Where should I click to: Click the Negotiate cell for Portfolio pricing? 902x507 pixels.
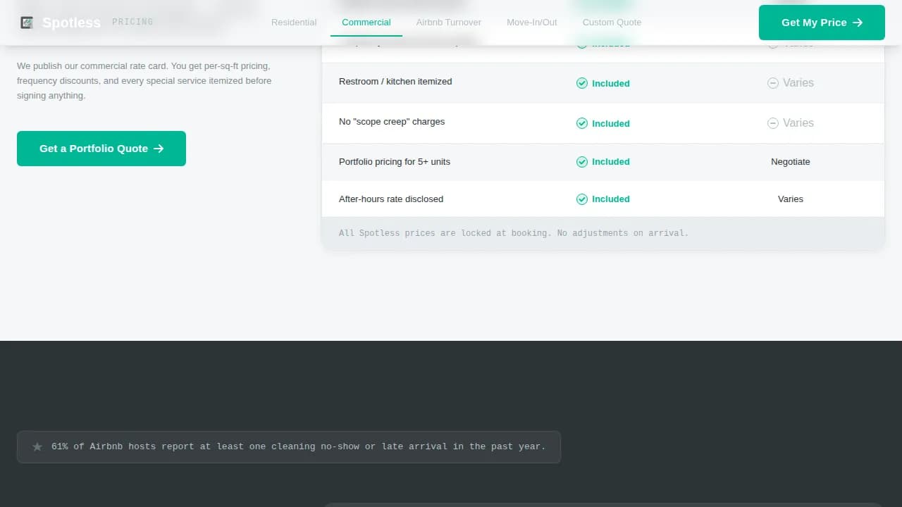[x=790, y=161]
